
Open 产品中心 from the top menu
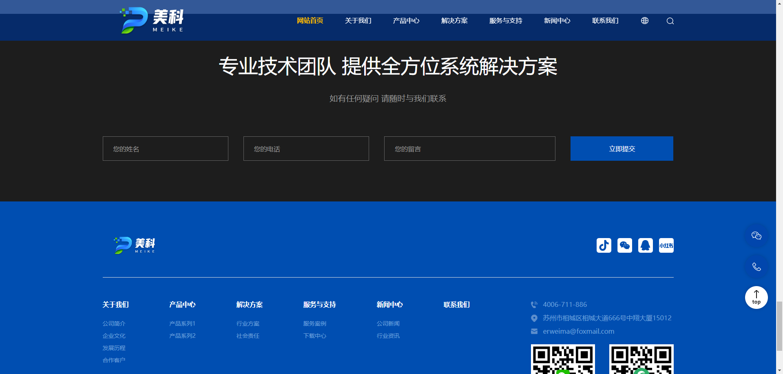point(406,20)
